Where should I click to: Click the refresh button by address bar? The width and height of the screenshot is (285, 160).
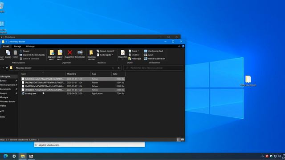point(118,68)
